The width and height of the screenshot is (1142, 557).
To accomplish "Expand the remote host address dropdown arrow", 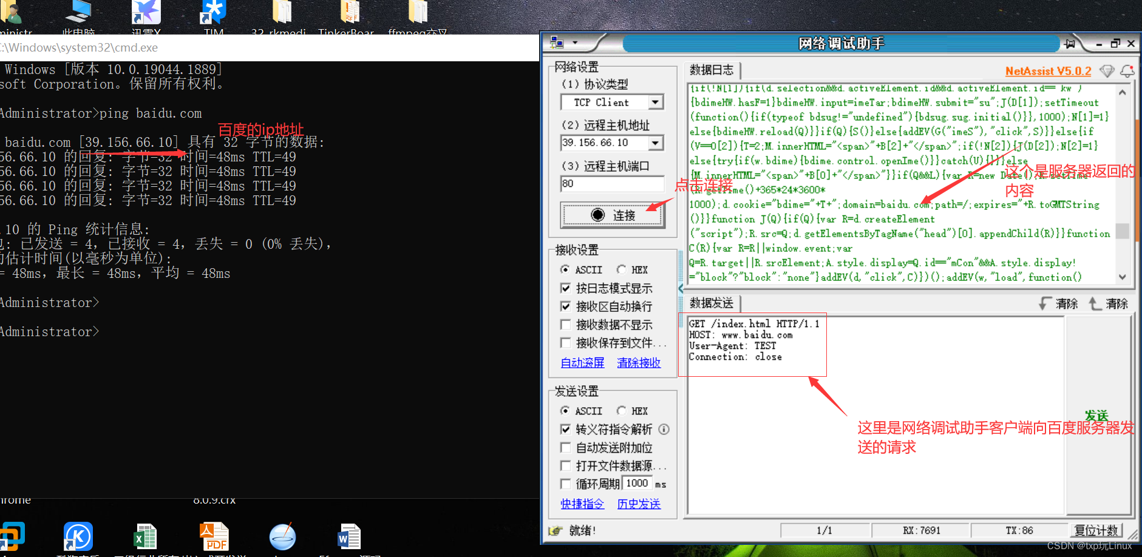I will 655,143.
